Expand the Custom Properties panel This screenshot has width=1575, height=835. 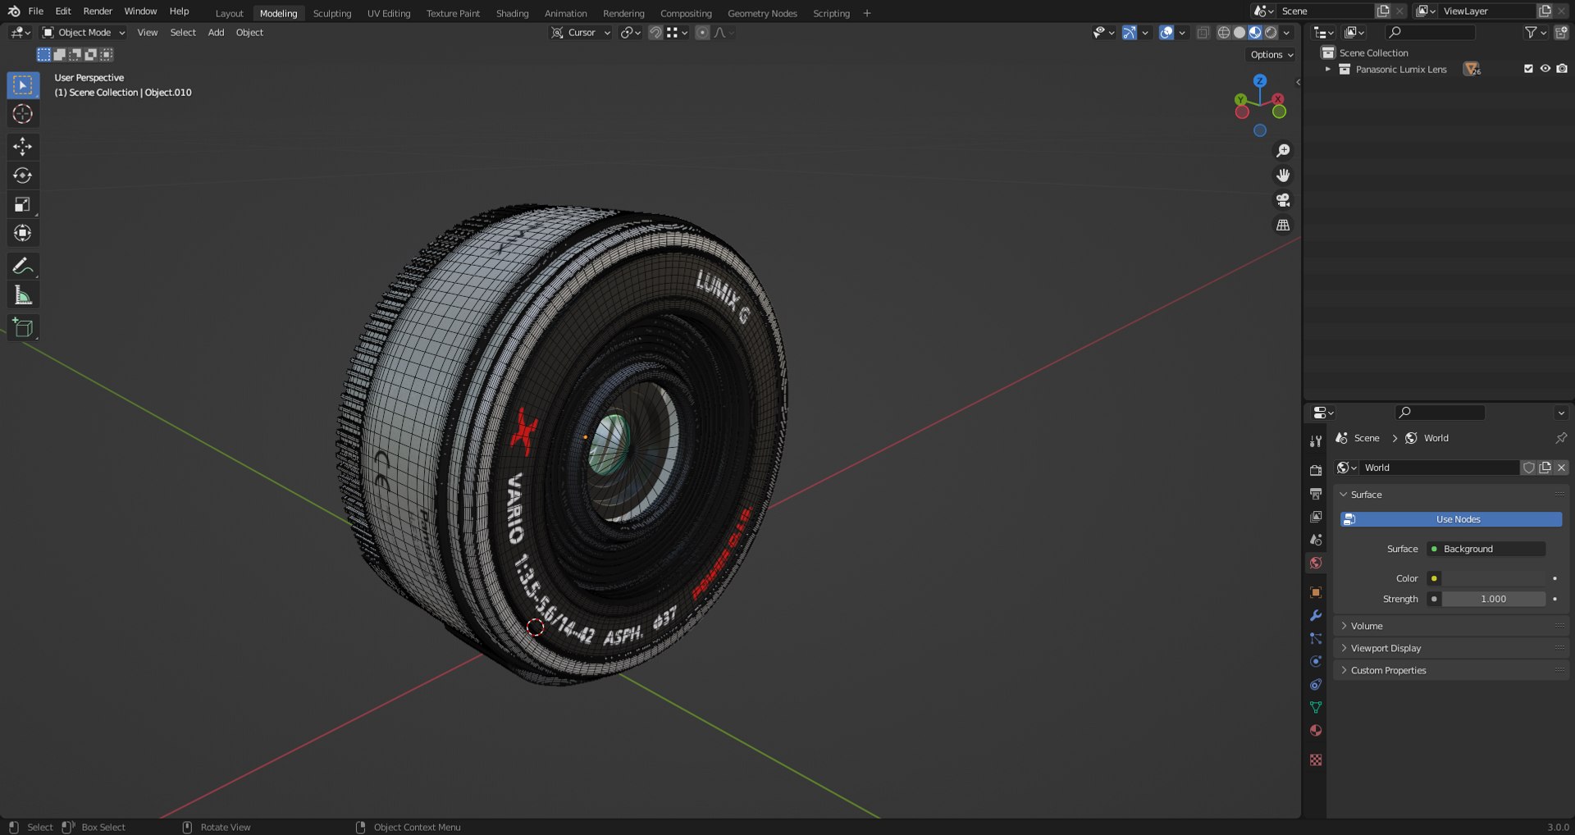click(x=1450, y=670)
